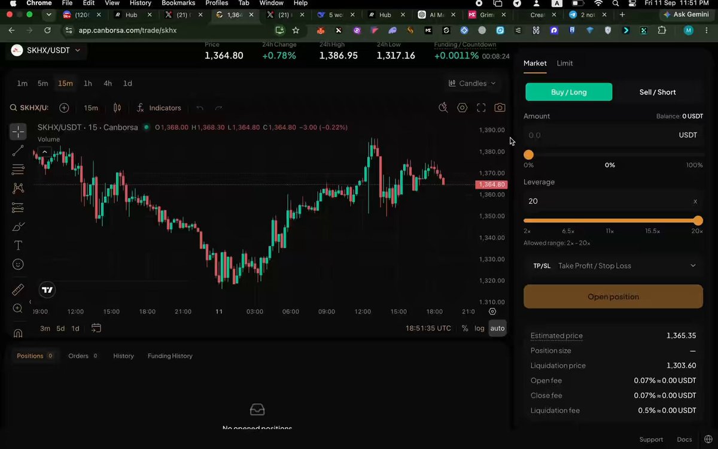This screenshot has width=718, height=449.
Task: Open the emoji and icons tool
Action: 18,265
